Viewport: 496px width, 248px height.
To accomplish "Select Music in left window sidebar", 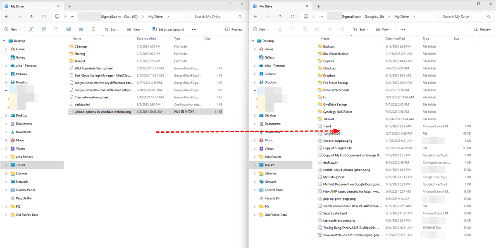I will pyautogui.click(x=20, y=140).
